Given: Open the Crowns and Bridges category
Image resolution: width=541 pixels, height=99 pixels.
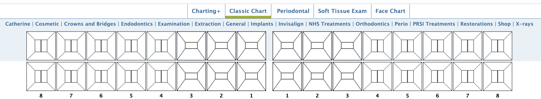Looking at the screenshot, I should [x=90, y=24].
